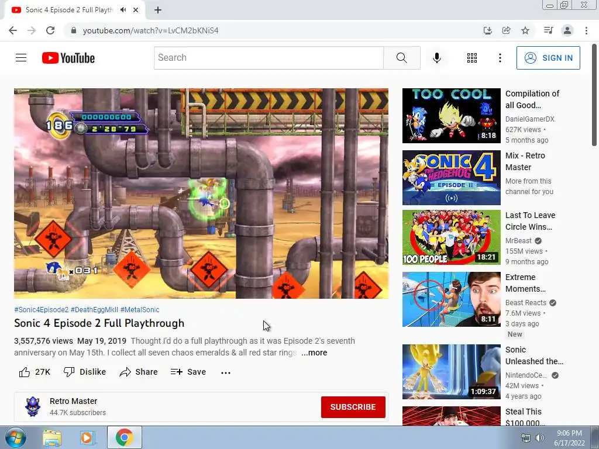Viewport: 599px width, 449px height.
Task: Share this page from the address bar
Action: pos(506,30)
